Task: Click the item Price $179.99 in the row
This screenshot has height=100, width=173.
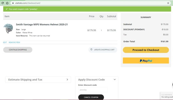Action: point(92,30)
